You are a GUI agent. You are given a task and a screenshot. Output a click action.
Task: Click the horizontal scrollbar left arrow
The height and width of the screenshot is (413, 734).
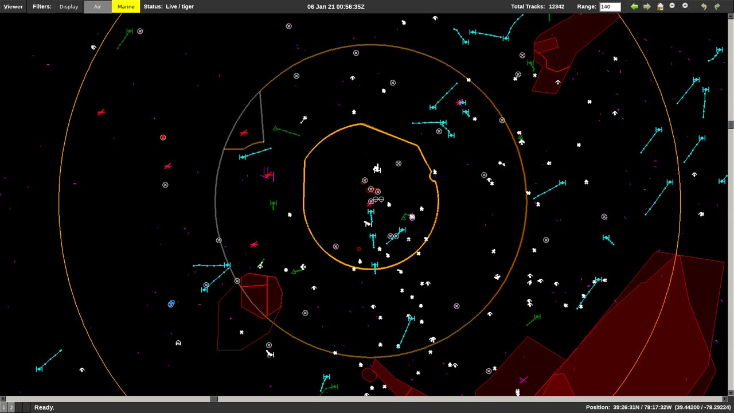pyautogui.click(x=3, y=399)
